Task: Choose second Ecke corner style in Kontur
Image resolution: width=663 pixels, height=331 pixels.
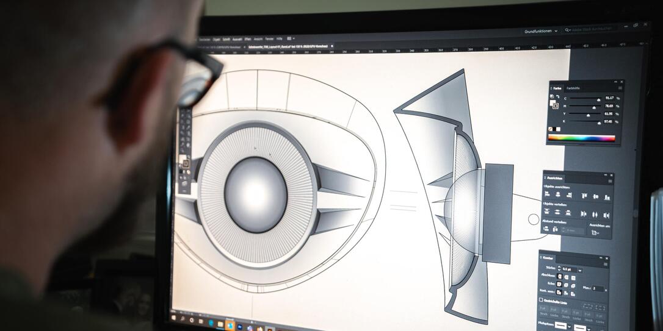Action: [x=566, y=285]
